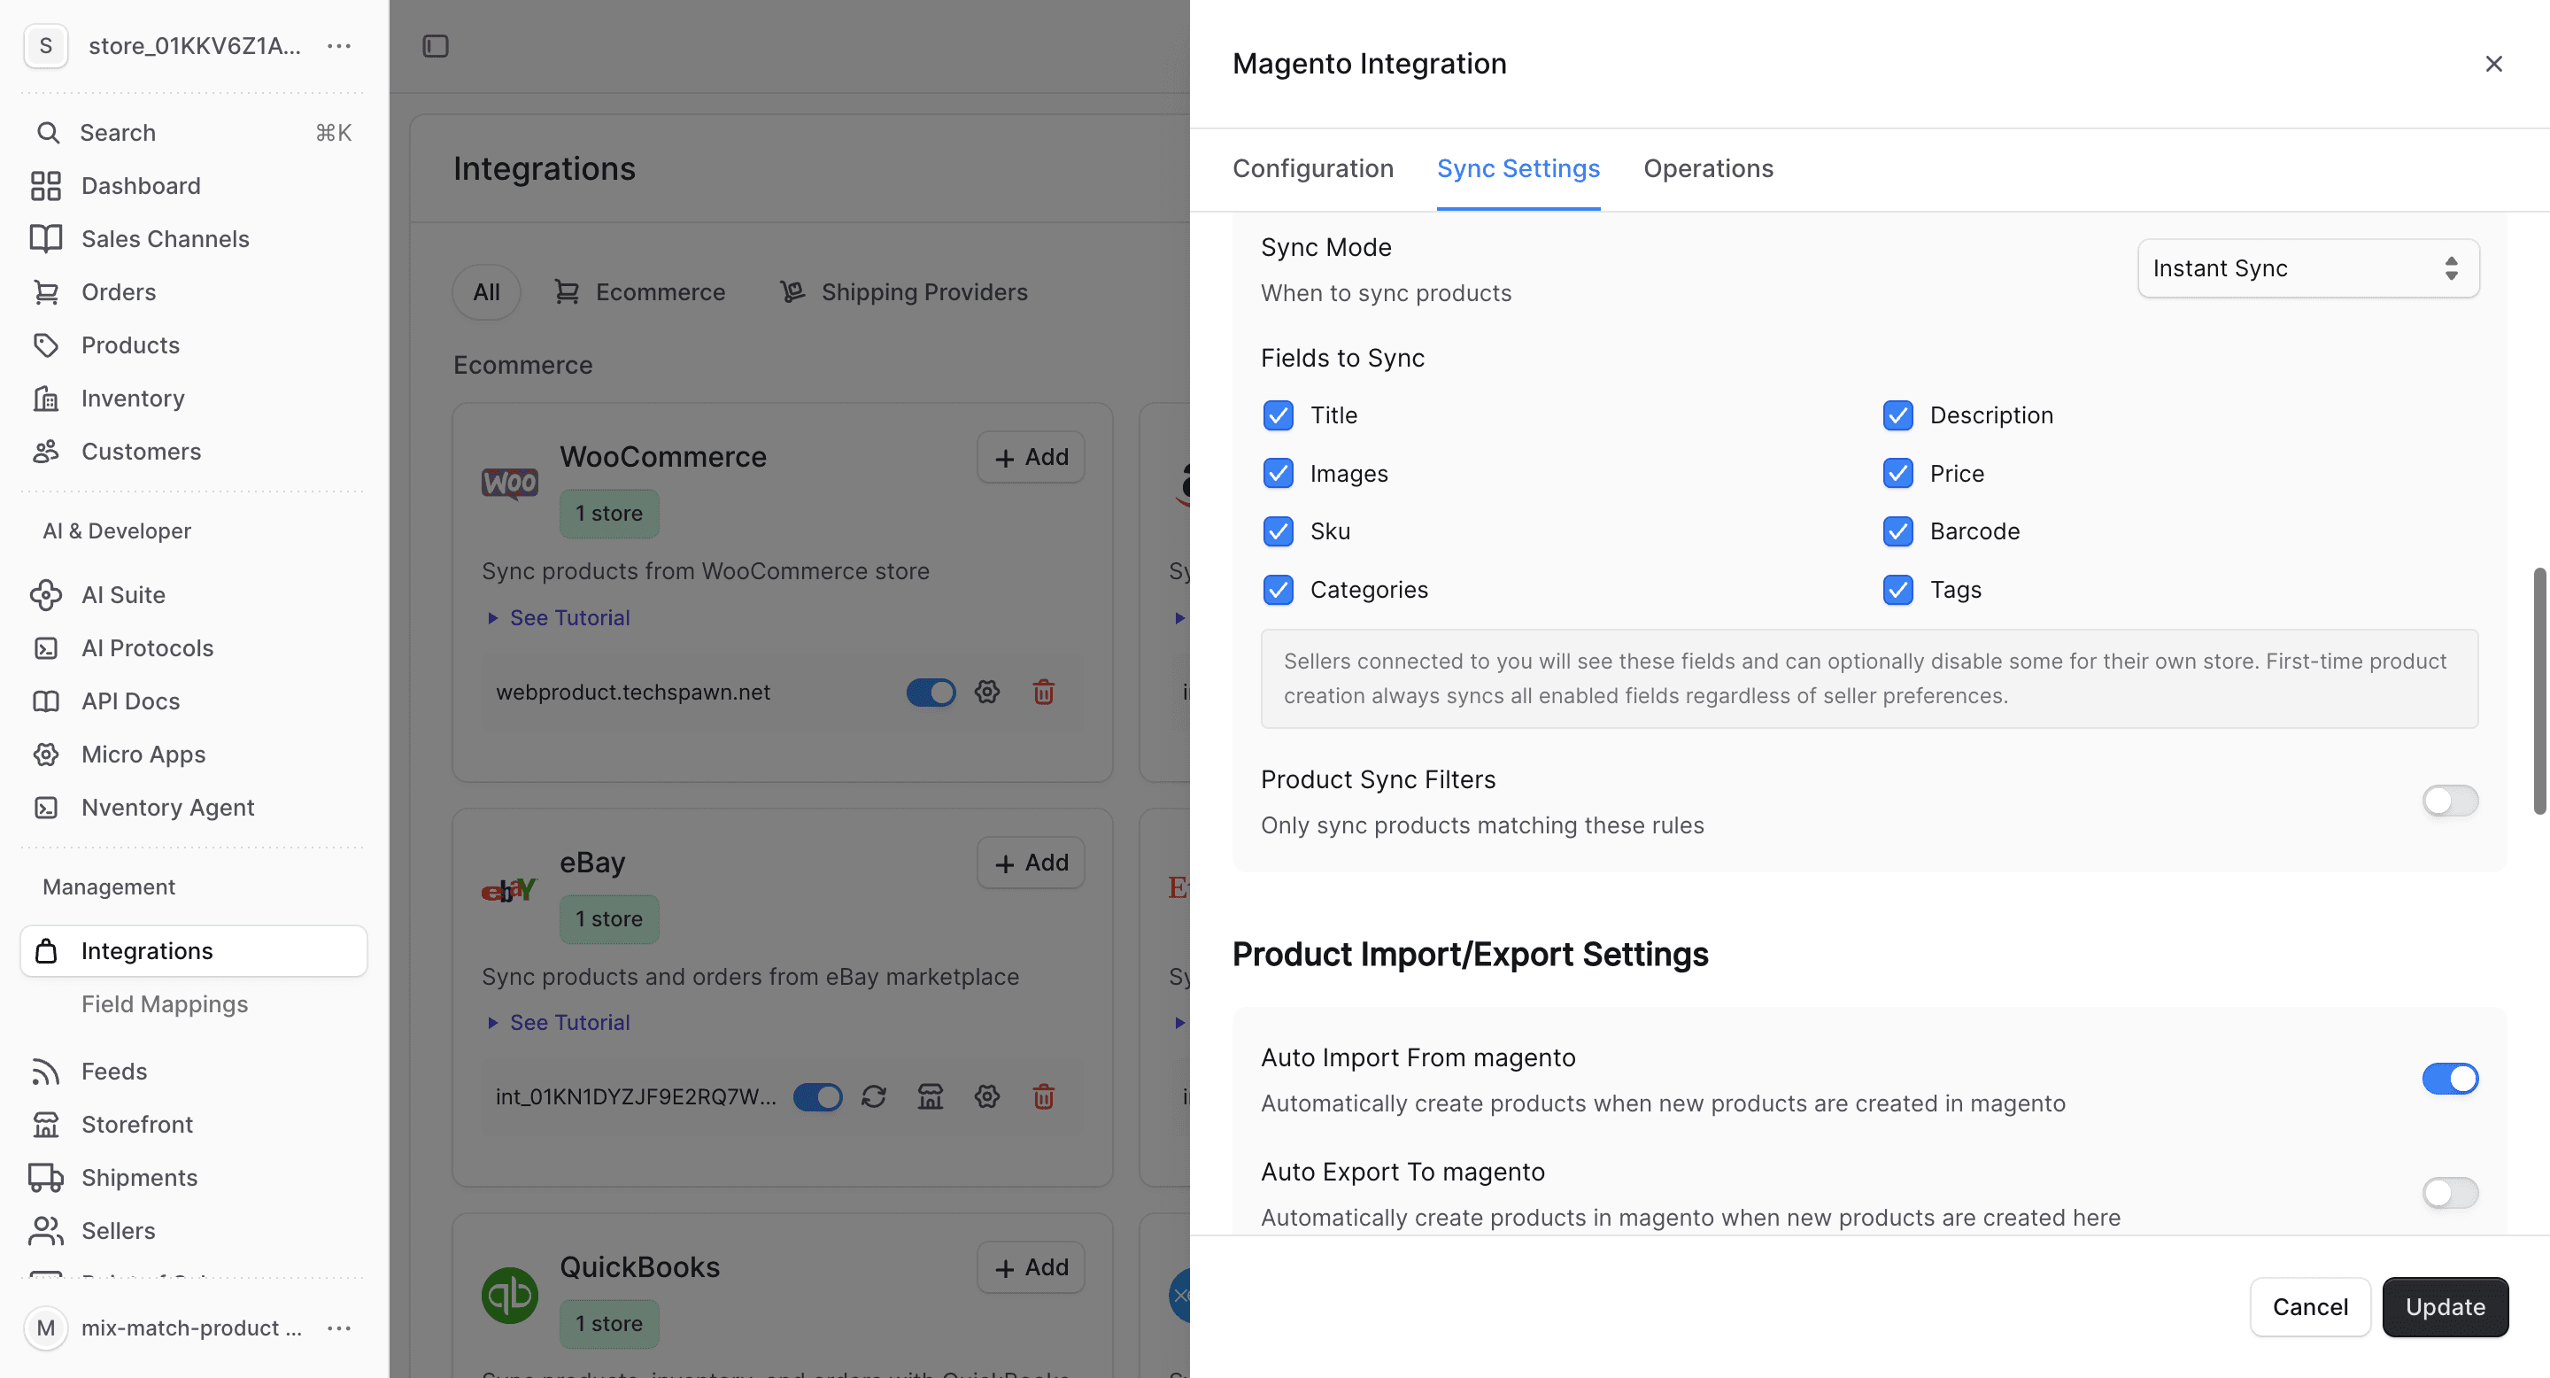Delete the webproduct.techspawn.net store
2550x1378 pixels.
click(x=1043, y=692)
